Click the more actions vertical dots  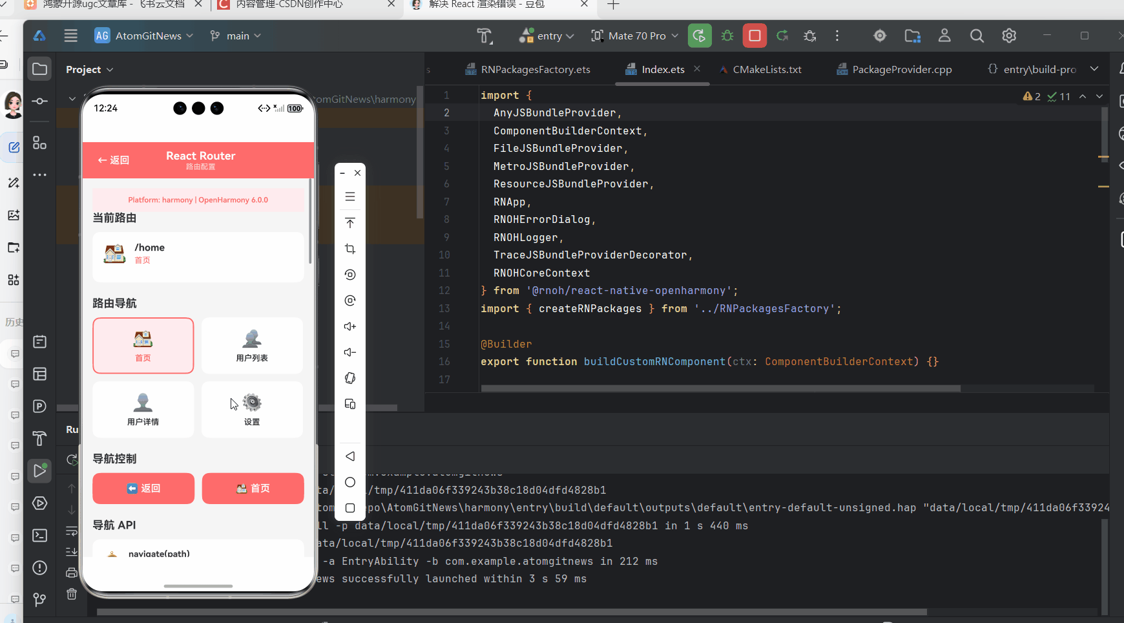click(x=837, y=36)
